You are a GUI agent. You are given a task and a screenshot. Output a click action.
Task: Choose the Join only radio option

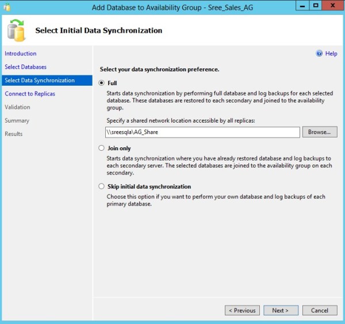102,148
